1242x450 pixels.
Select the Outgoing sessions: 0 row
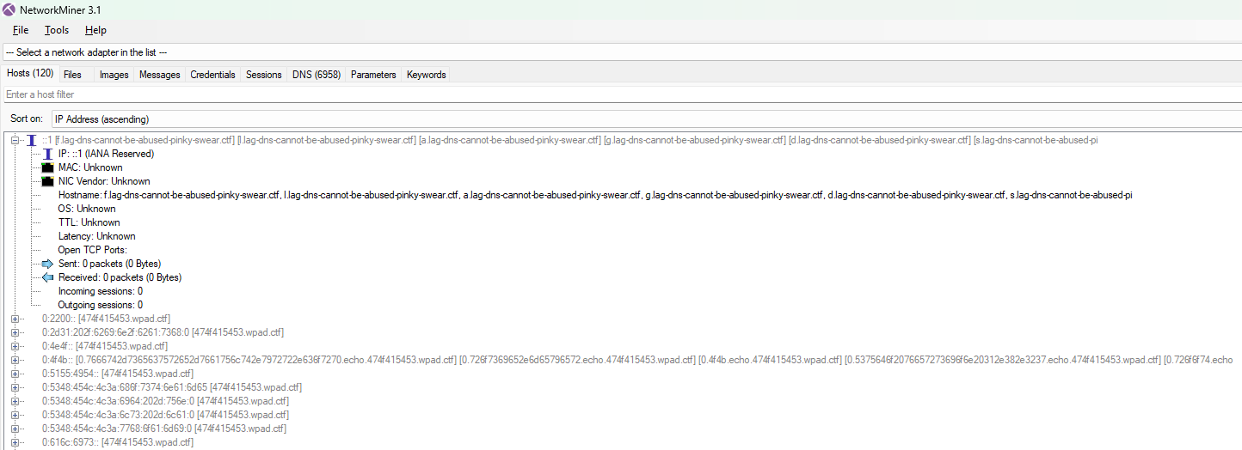(100, 305)
